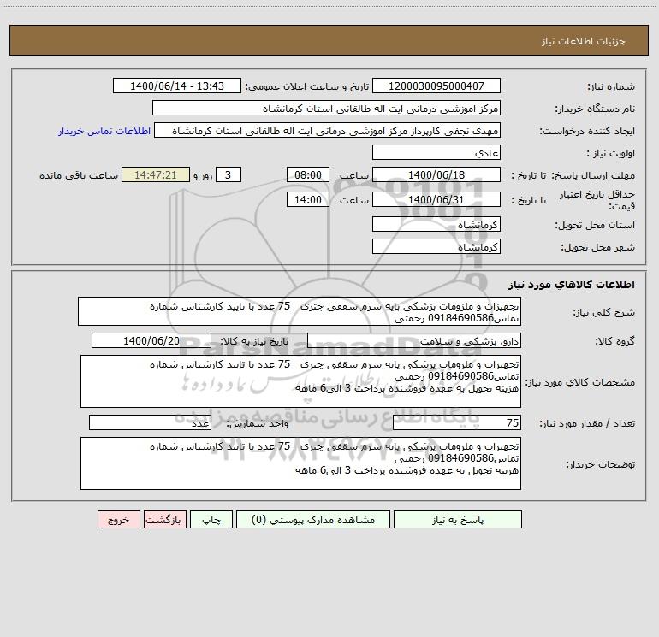
Task: Click the 'شرح کلی نیاز' description text box
Action: [300, 311]
